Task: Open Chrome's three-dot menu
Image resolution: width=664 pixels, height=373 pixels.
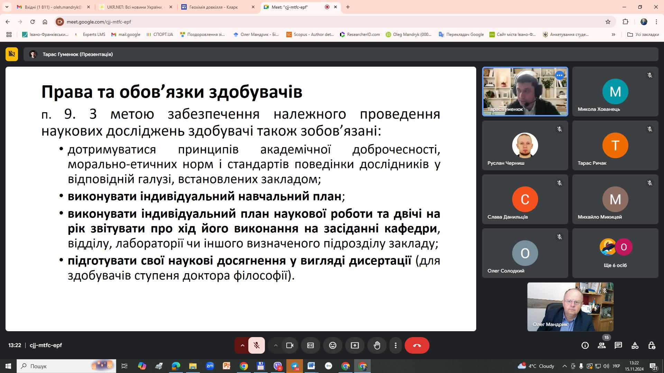Action: (x=656, y=21)
